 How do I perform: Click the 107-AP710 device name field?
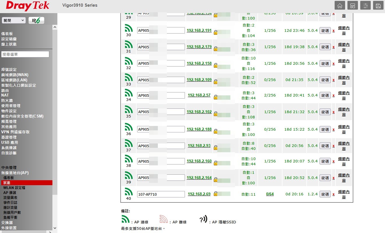(161, 194)
